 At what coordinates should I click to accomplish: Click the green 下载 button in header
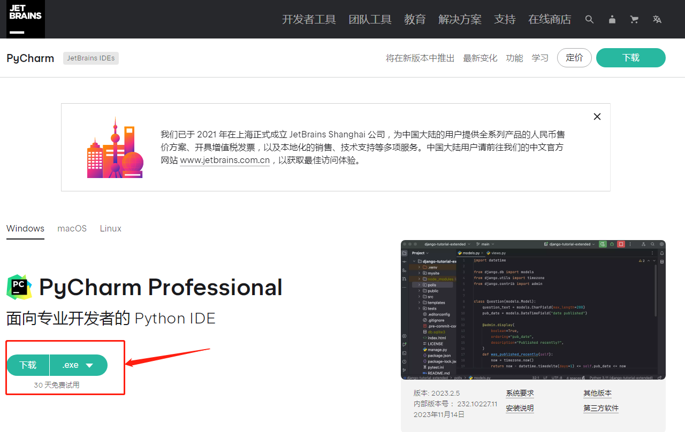click(630, 58)
